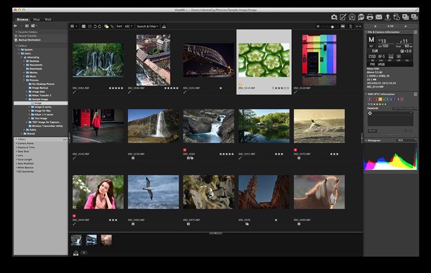Select the Backup Destination entry
Viewport: 431px width, 273px height.
tap(30, 40)
